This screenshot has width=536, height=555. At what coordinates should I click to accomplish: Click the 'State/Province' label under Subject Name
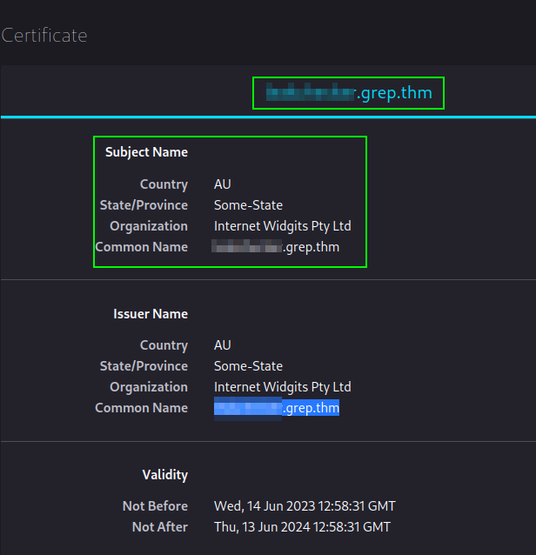click(144, 205)
